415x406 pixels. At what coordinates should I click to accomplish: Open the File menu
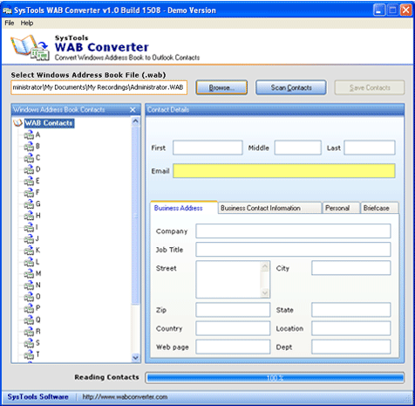coord(10,23)
